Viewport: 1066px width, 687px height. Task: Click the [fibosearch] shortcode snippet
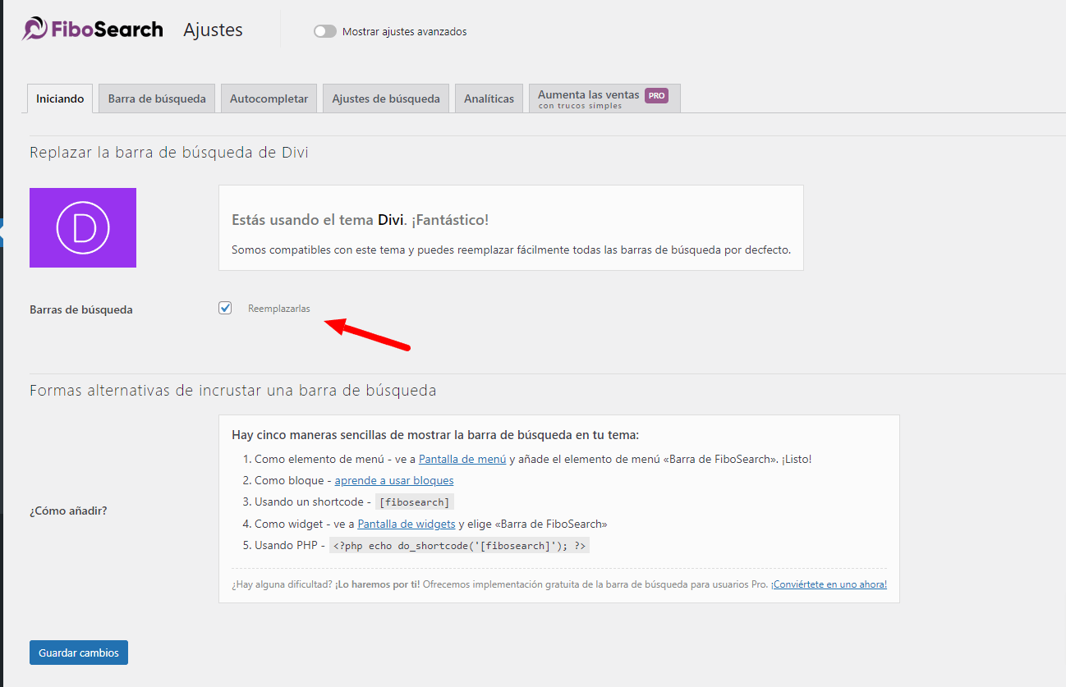click(414, 502)
